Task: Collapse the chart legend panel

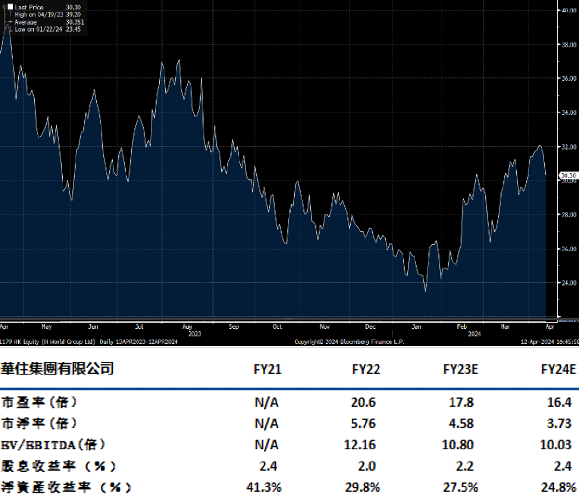Action: 4,6
